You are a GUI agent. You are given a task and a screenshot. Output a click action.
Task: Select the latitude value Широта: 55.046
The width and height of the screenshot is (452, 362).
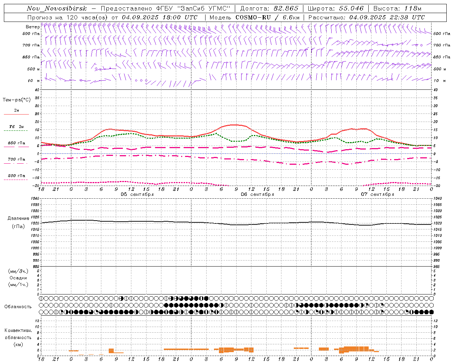click(x=335, y=9)
